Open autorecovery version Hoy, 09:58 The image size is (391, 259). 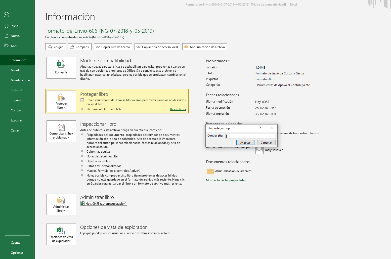click(x=104, y=204)
